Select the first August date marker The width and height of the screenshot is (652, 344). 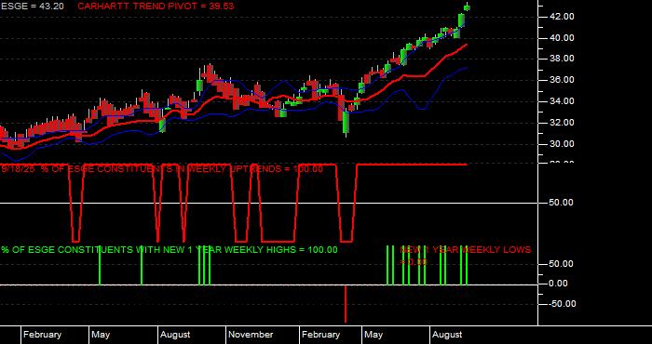175,335
